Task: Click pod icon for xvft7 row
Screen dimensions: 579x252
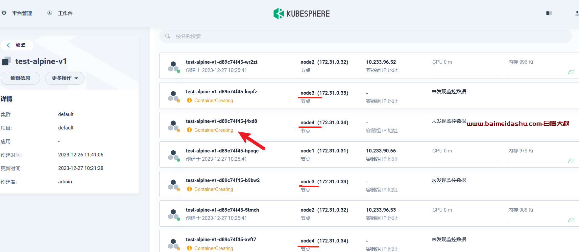Action: (174, 244)
